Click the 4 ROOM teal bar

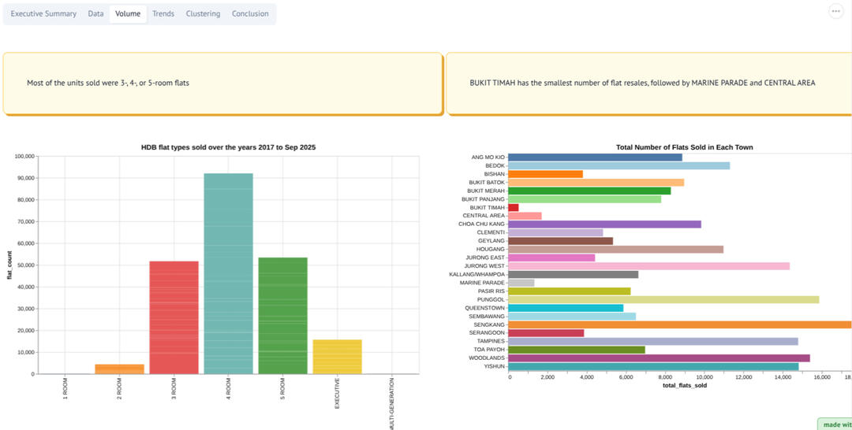click(228, 273)
